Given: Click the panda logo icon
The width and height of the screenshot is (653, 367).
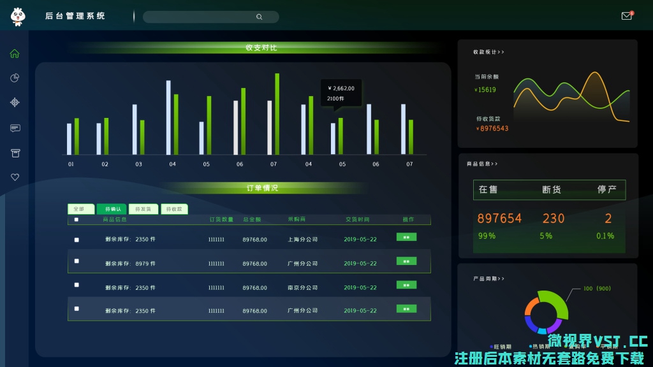Looking at the screenshot, I should click(x=17, y=16).
